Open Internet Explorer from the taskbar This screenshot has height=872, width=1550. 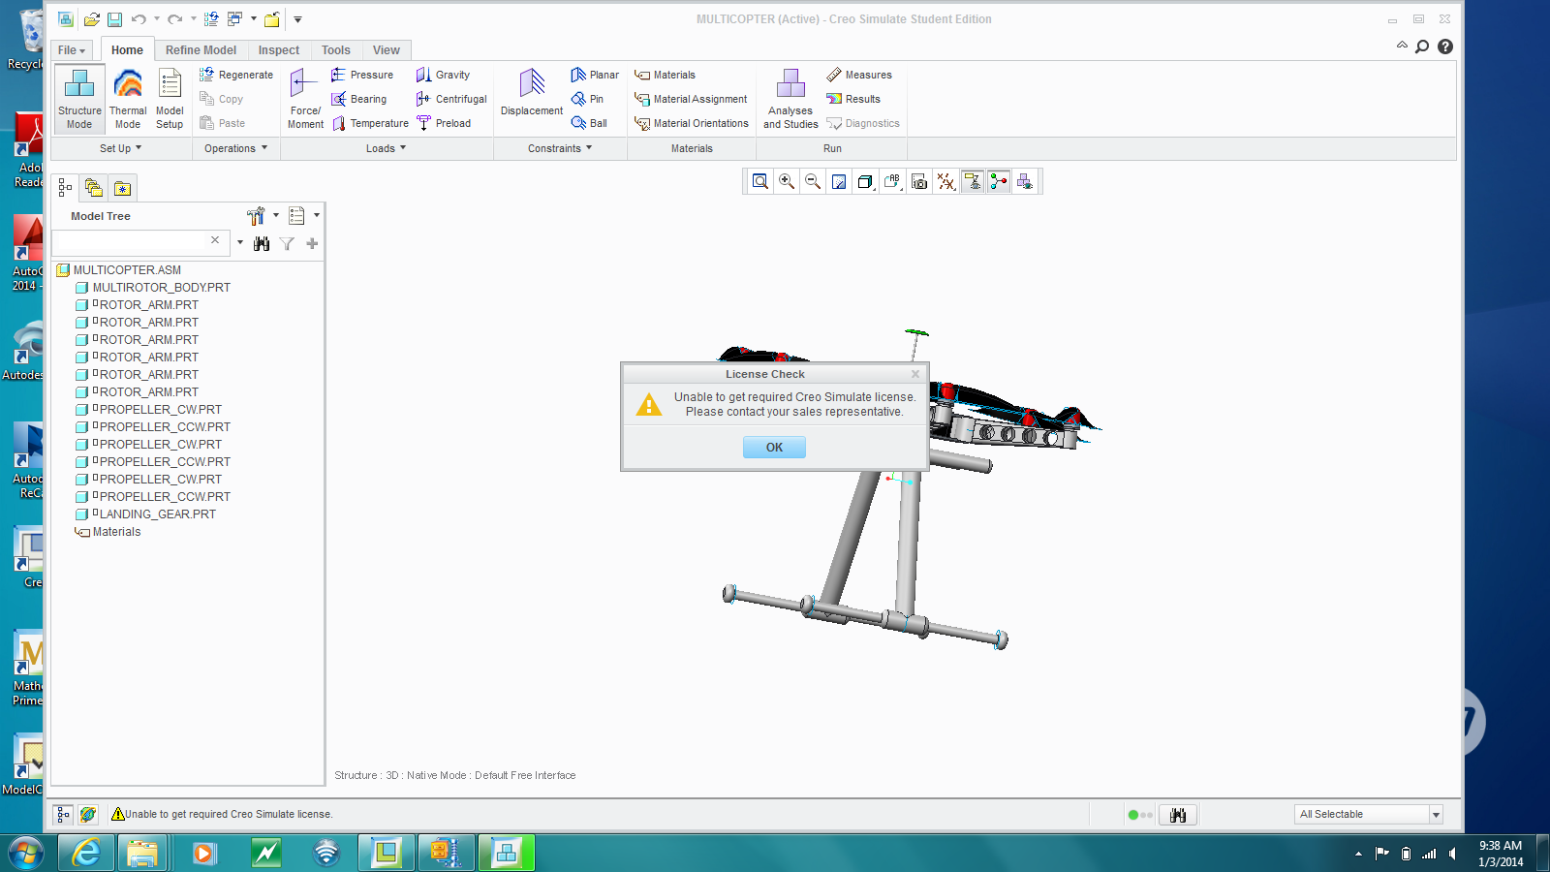[x=86, y=853]
